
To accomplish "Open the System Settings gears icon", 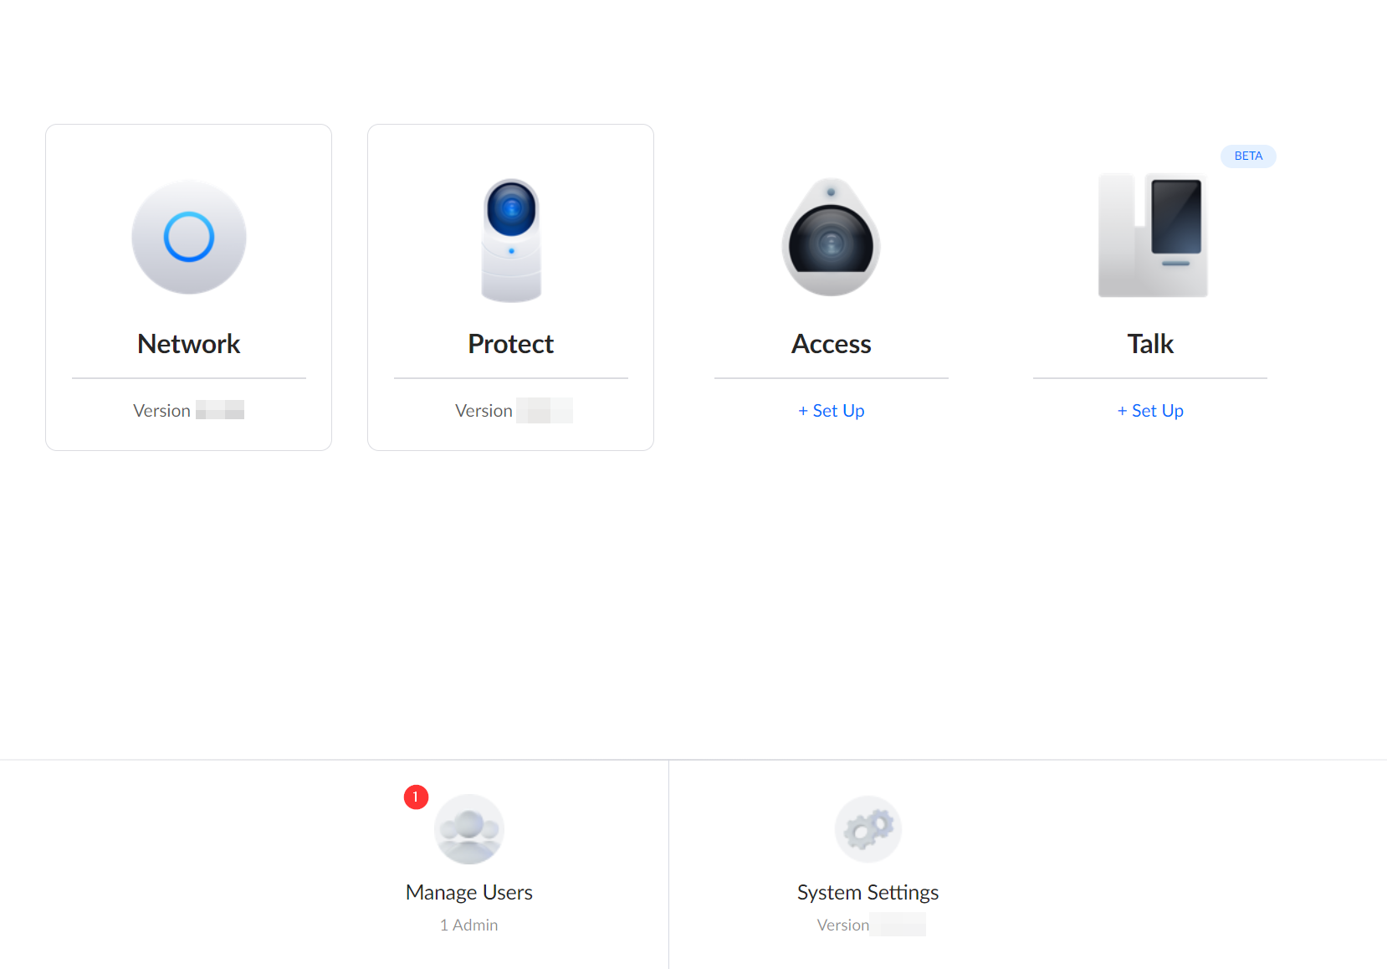I will (x=868, y=828).
